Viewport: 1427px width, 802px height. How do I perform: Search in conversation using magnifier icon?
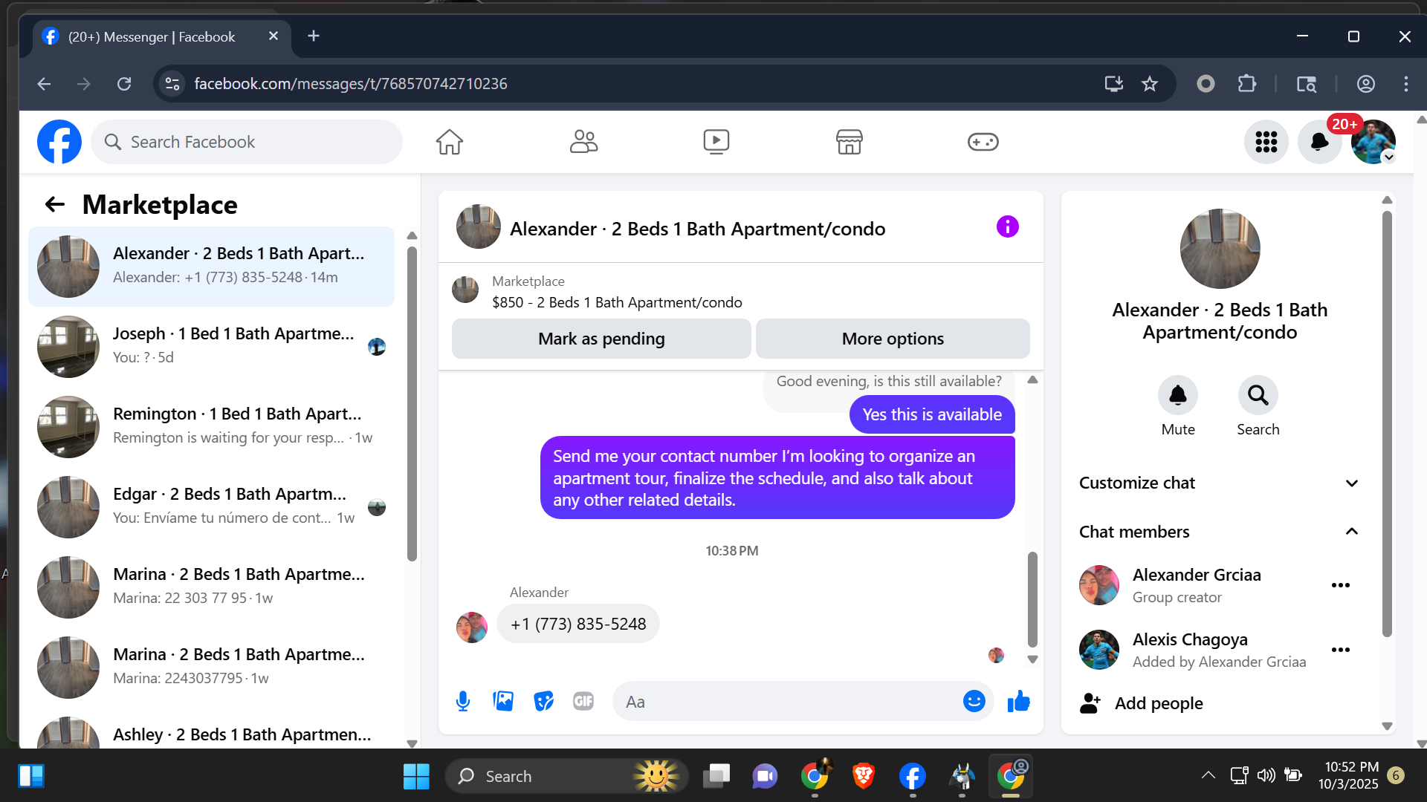coord(1258,395)
